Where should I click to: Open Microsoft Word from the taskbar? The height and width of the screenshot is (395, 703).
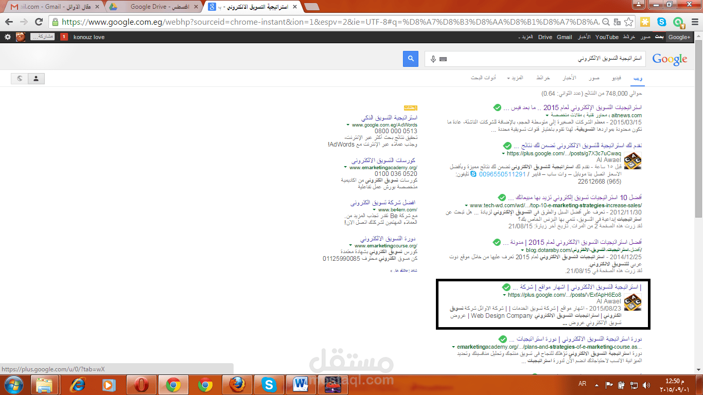[301, 385]
